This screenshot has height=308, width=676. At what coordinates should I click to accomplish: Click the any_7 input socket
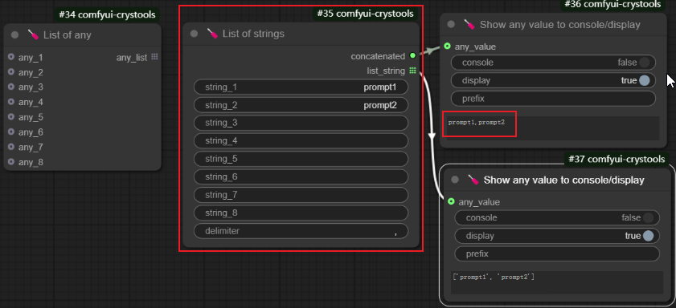tap(11, 147)
